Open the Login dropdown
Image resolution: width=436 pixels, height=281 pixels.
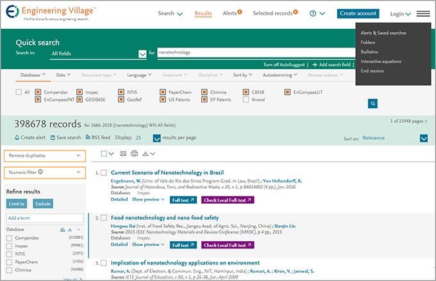(400, 14)
